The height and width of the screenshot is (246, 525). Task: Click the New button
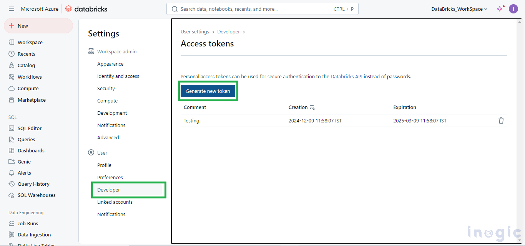point(38,26)
